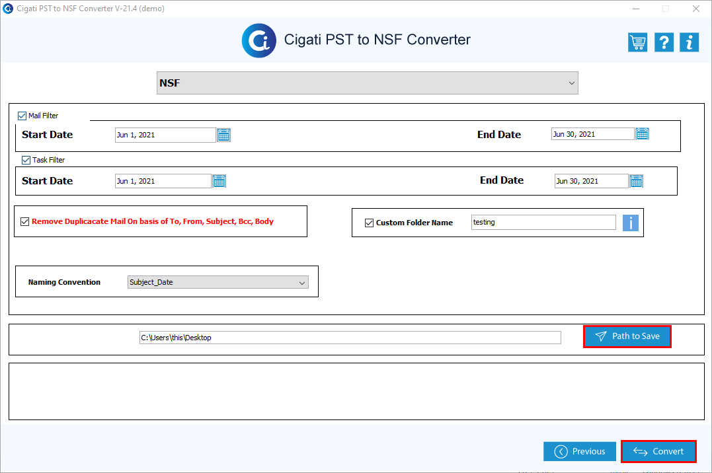Image resolution: width=712 pixels, height=473 pixels.
Task: Click Task Filter End Date field
Action: (x=591, y=181)
